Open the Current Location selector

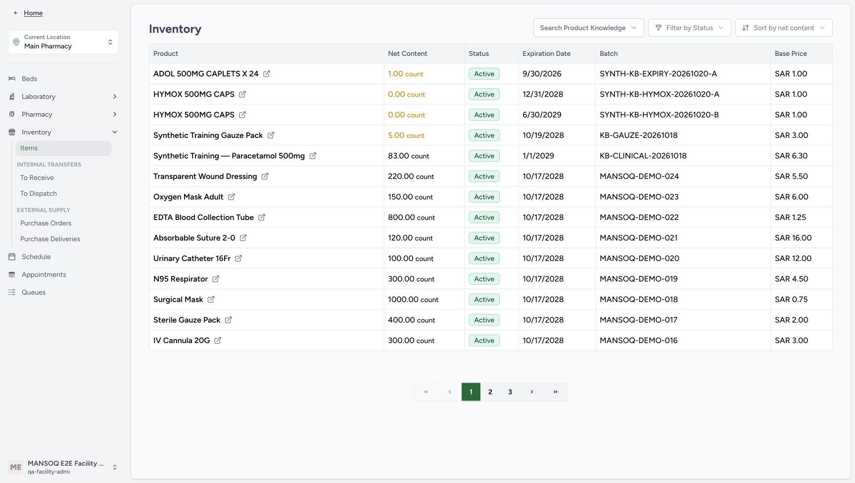(63, 42)
